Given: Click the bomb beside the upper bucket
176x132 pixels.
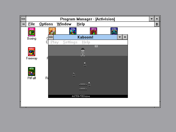Looking at the screenshot, I should click(x=89, y=84).
